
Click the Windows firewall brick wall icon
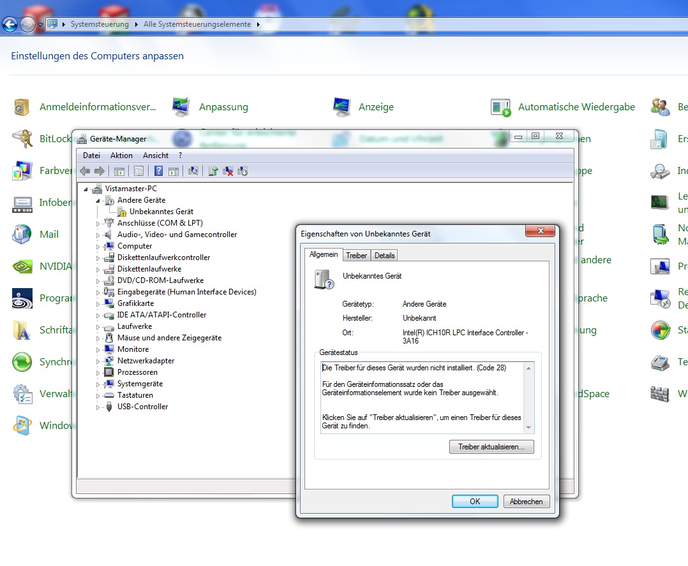click(659, 394)
